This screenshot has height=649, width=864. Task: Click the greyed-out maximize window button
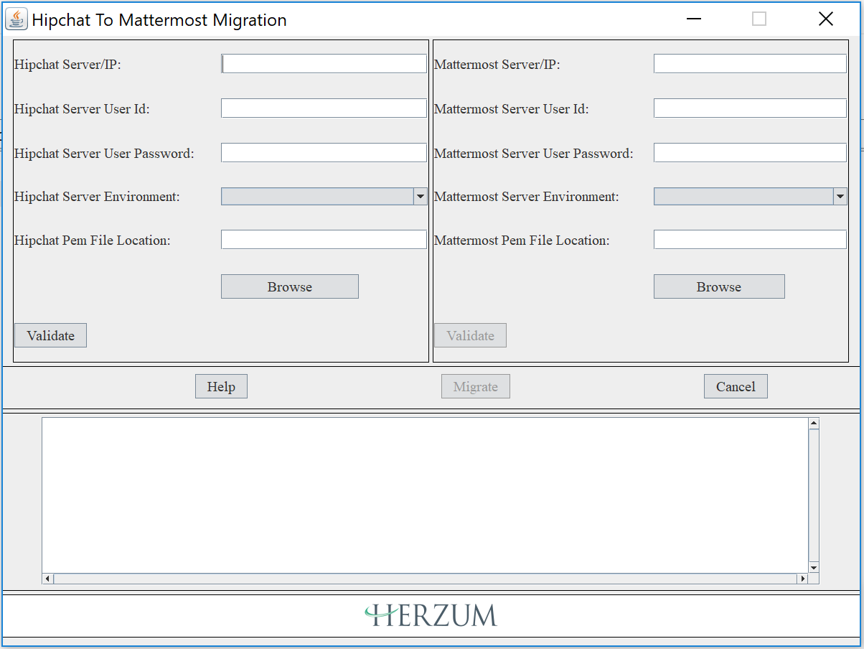pos(759,19)
